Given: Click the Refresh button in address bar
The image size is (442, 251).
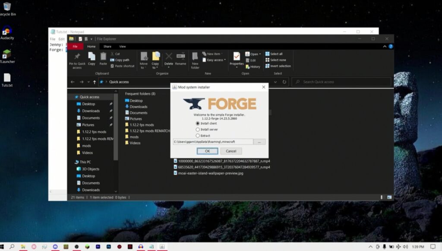Looking at the screenshot, I should (x=284, y=82).
